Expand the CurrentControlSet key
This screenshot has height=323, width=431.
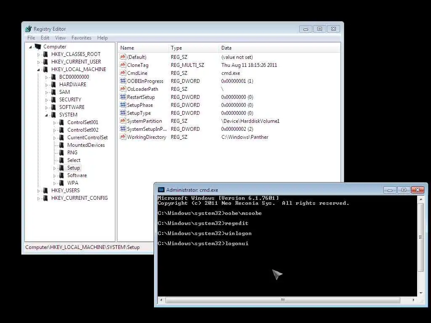[x=54, y=138]
